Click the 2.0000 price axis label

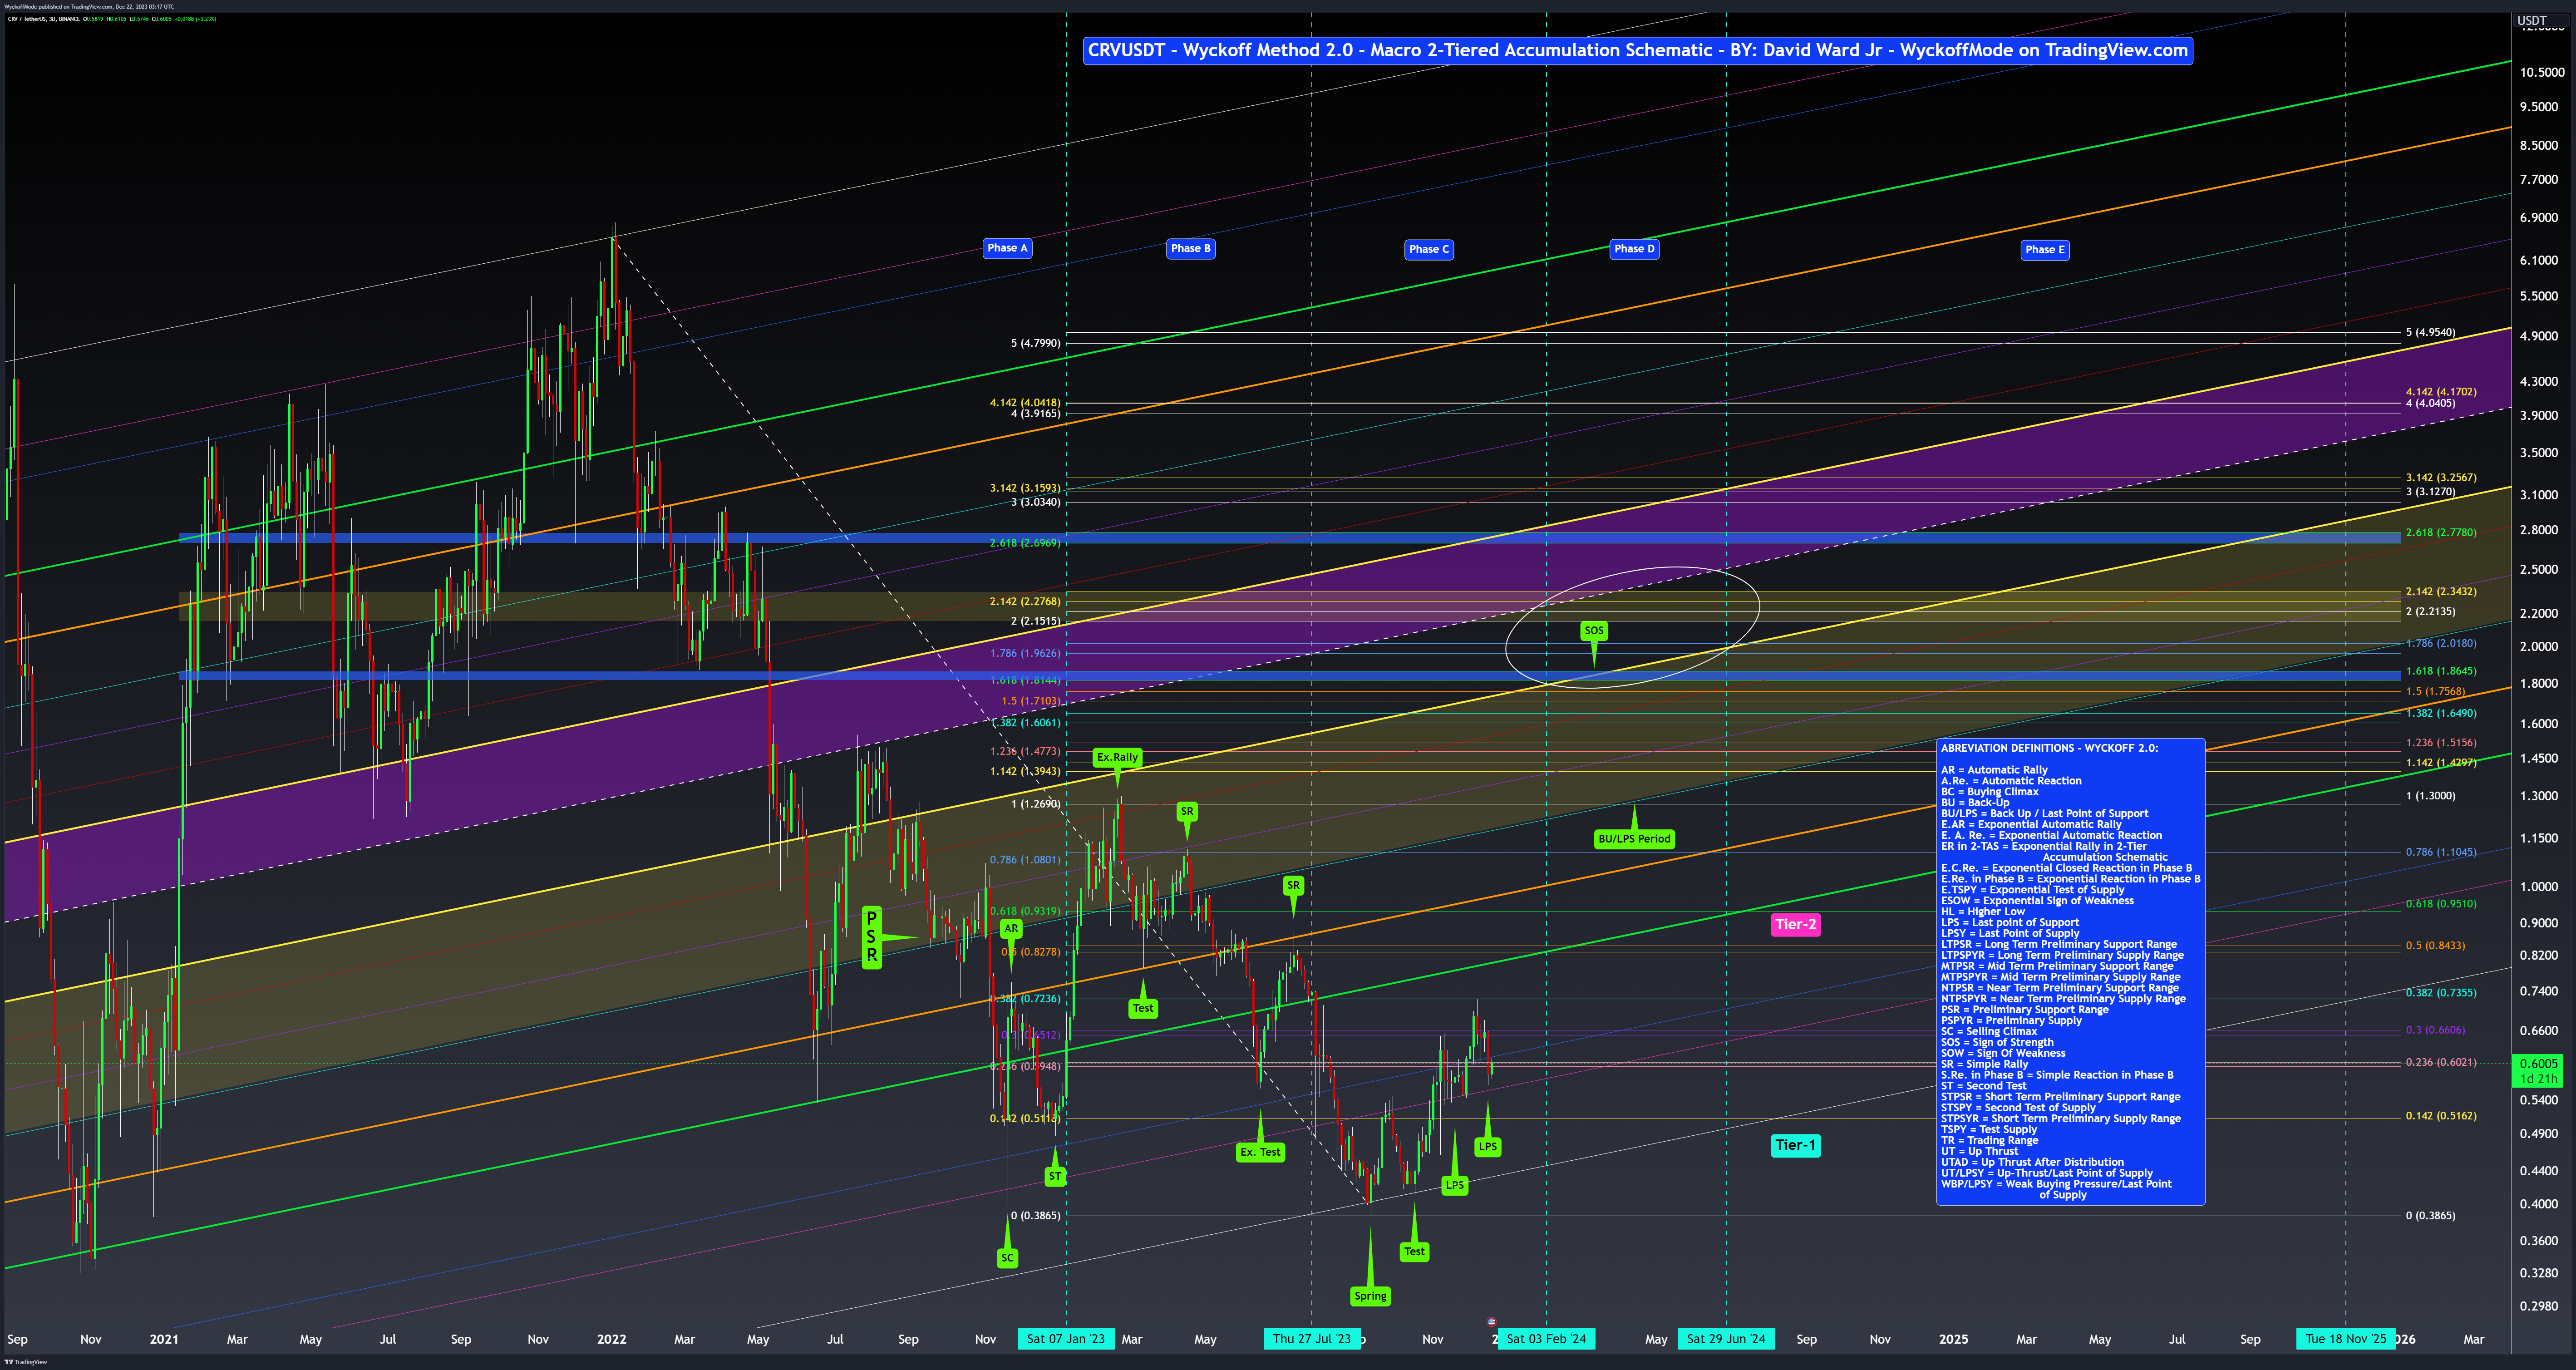tap(2539, 646)
